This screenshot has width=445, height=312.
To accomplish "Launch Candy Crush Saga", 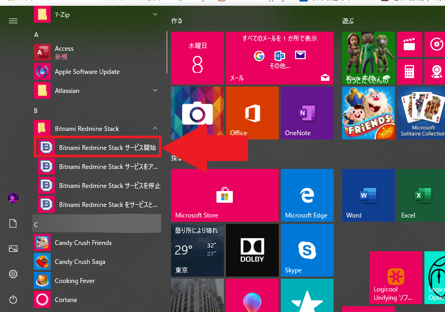I will (x=97, y=261).
